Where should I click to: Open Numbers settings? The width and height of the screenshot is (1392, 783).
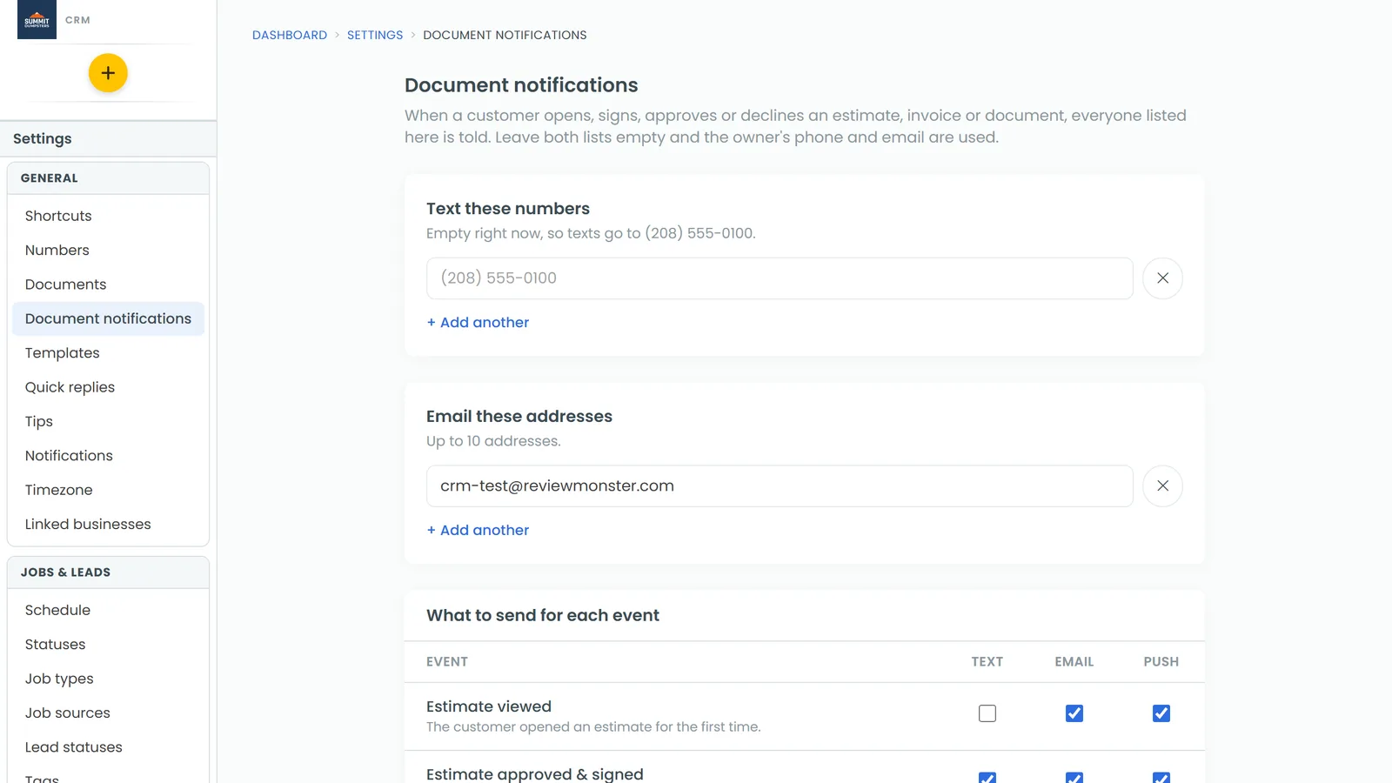[108, 250]
